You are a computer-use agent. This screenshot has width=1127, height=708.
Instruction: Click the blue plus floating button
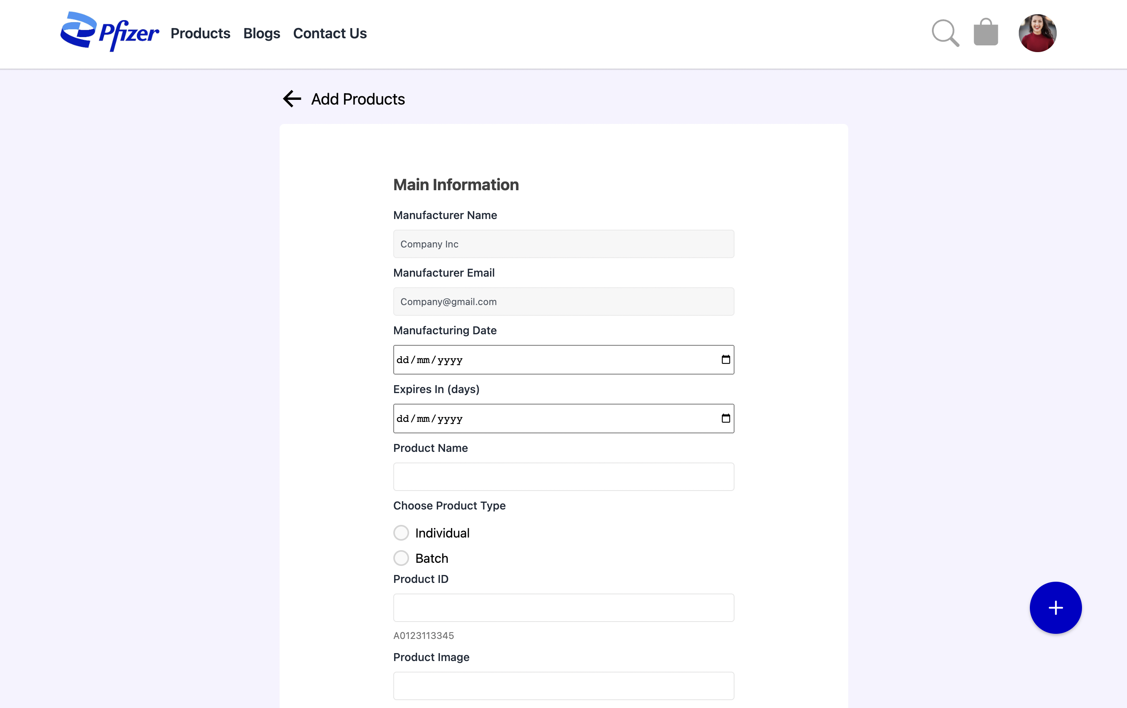point(1056,607)
